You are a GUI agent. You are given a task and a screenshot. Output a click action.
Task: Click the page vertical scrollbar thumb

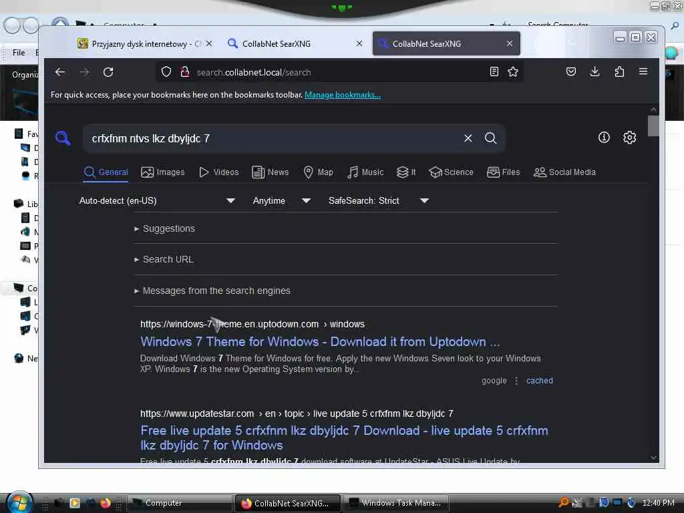point(653,126)
